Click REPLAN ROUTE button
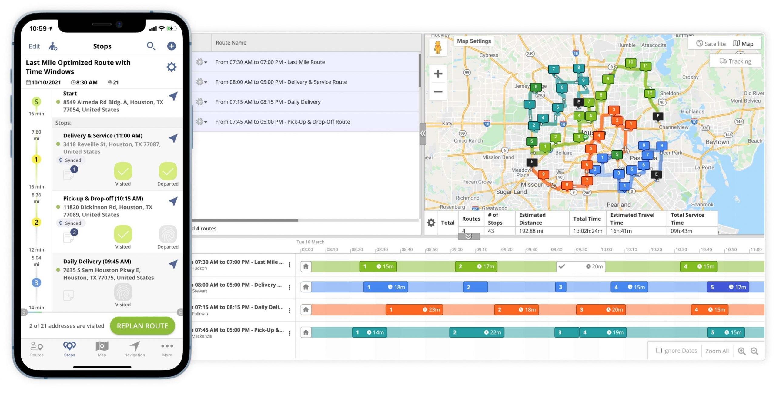The width and height of the screenshot is (776, 396). click(x=142, y=325)
